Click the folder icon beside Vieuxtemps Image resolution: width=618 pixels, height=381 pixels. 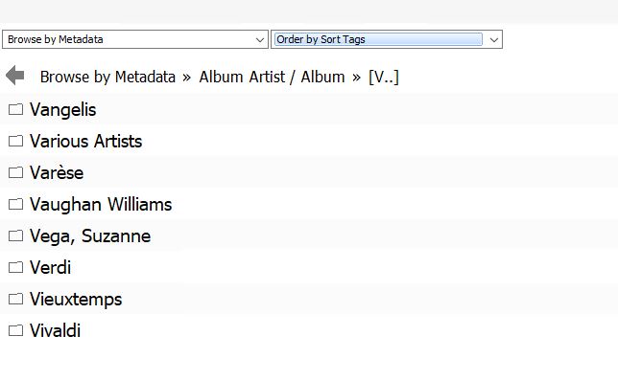[15, 299]
